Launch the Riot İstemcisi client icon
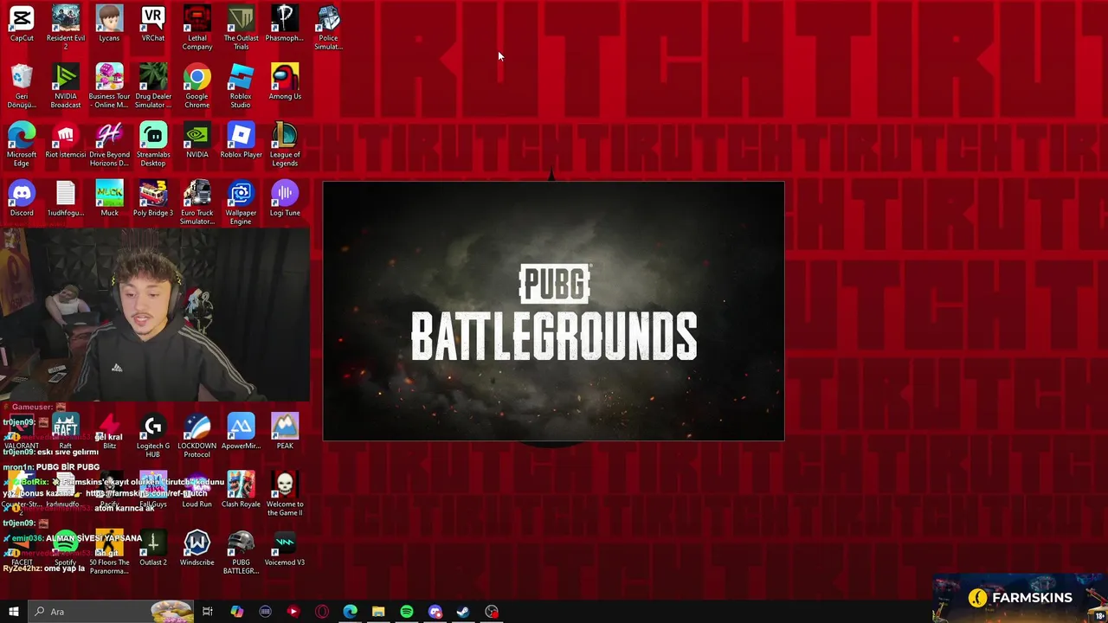The image size is (1108, 623). [66, 140]
